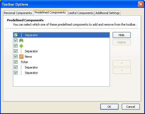
Task: Toggle the Ticker checkbox
Action: coord(16,62)
